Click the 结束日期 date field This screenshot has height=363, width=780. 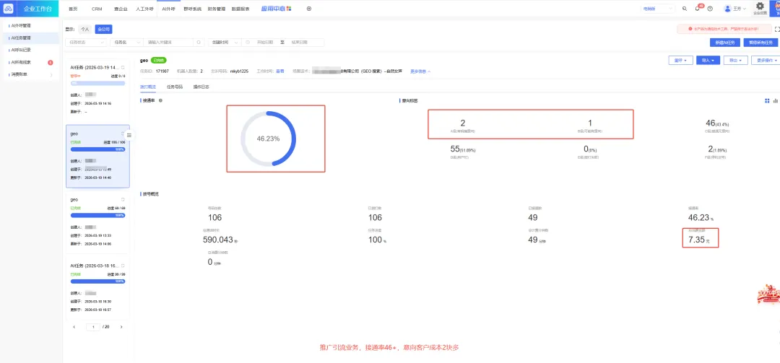[x=300, y=43]
